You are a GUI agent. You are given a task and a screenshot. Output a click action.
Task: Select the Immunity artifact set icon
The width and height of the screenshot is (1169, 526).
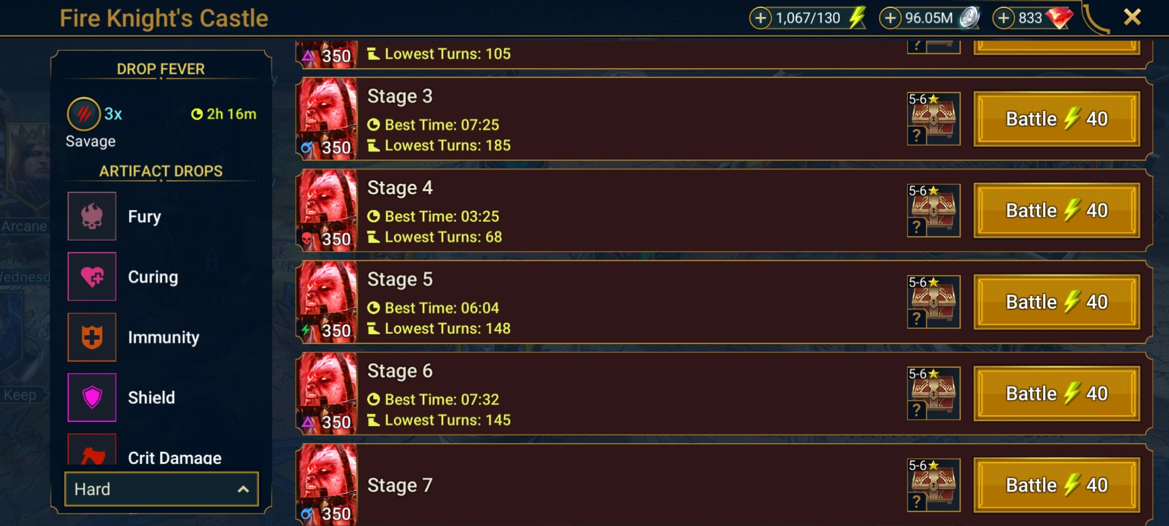(92, 337)
